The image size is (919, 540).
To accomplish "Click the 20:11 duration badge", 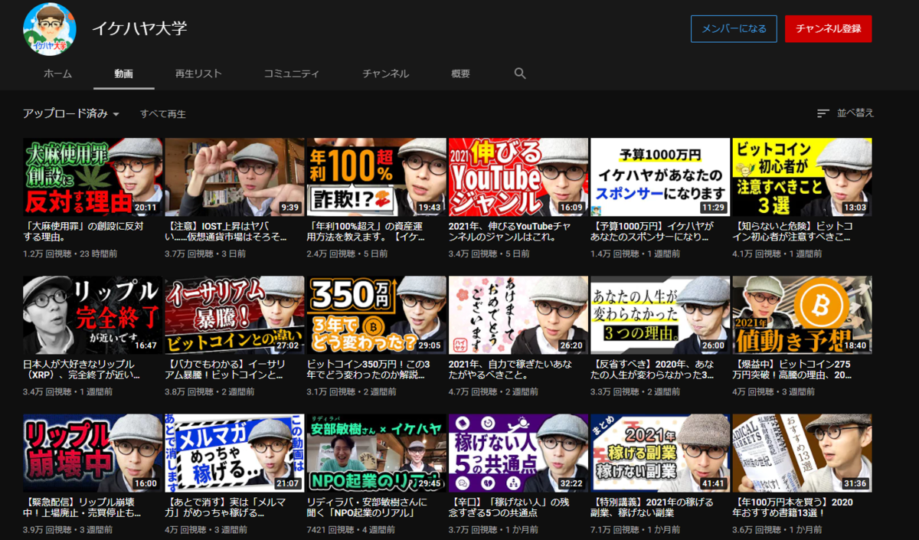I will click(x=146, y=208).
